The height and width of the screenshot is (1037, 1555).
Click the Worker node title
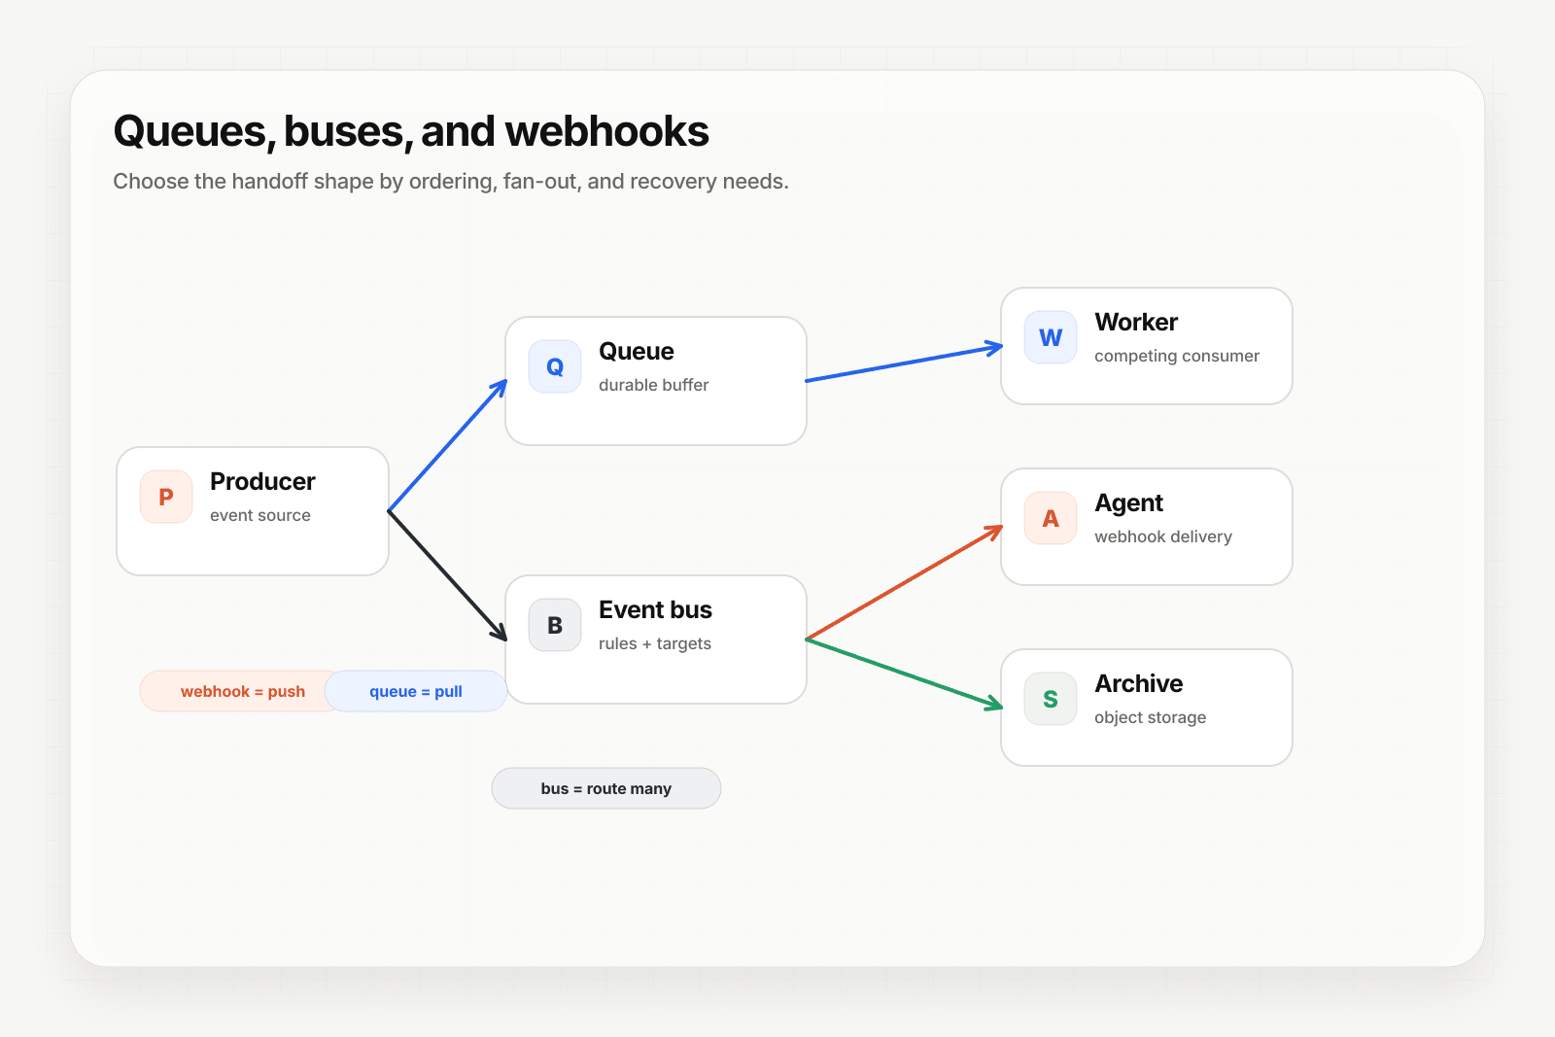click(1136, 322)
